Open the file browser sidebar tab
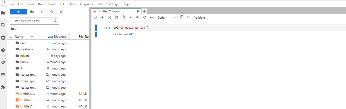 [3, 13]
